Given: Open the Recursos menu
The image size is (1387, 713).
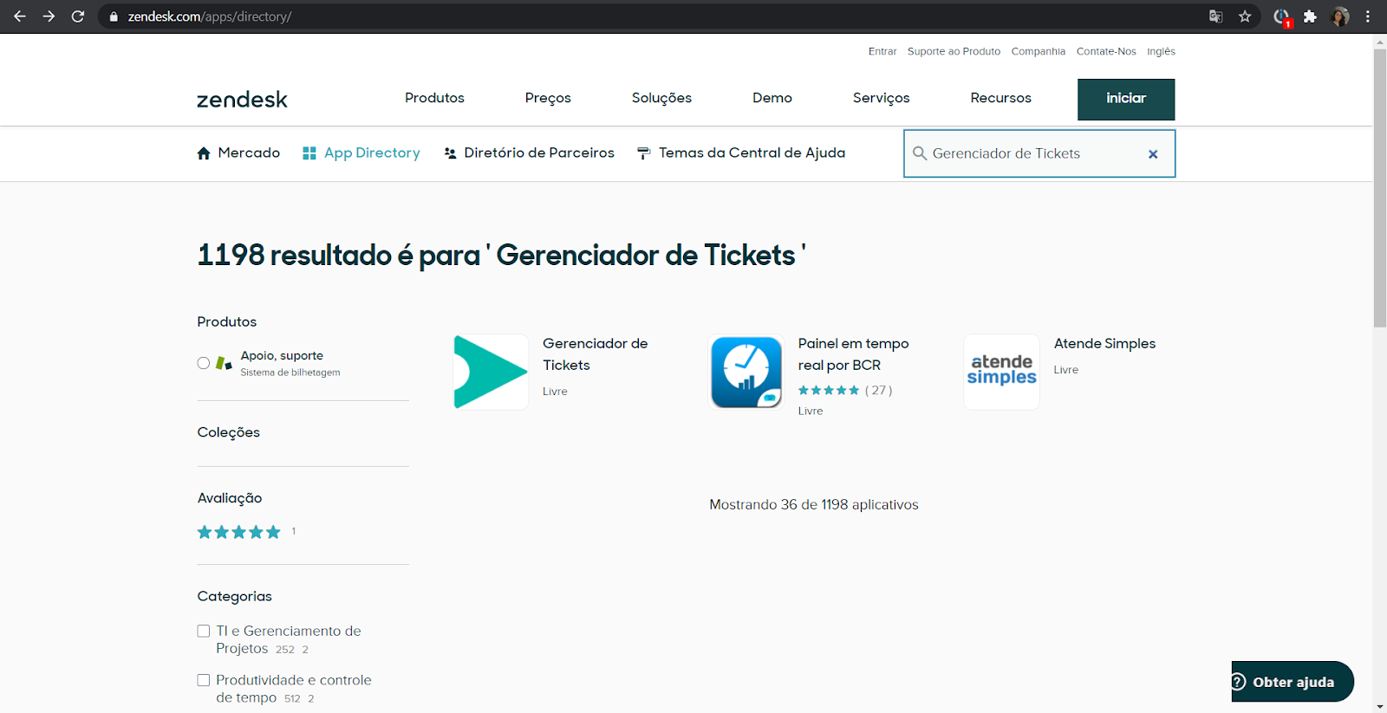Looking at the screenshot, I should [1000, 98].
